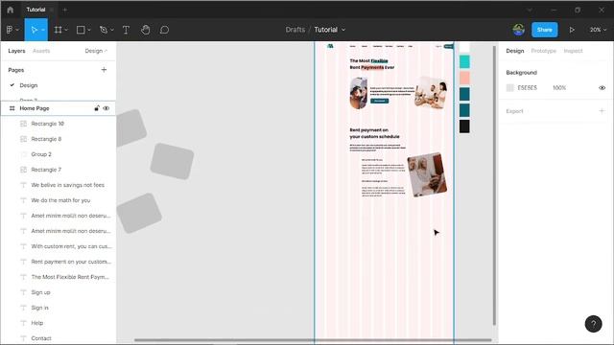Open the Figma main menu

(x=10, y=30)
